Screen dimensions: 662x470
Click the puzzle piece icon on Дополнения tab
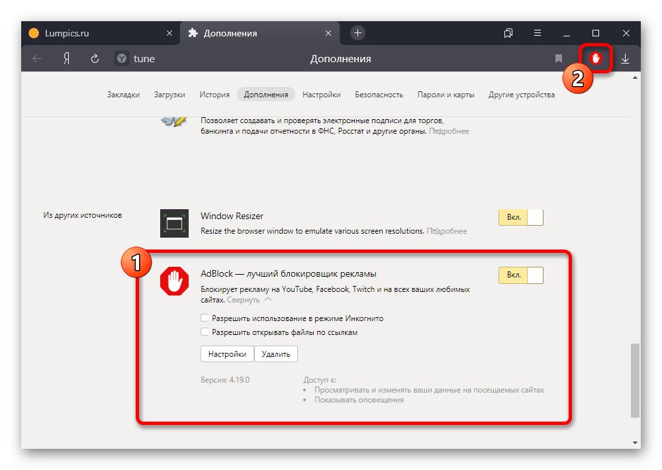click(x=193, y=33)
